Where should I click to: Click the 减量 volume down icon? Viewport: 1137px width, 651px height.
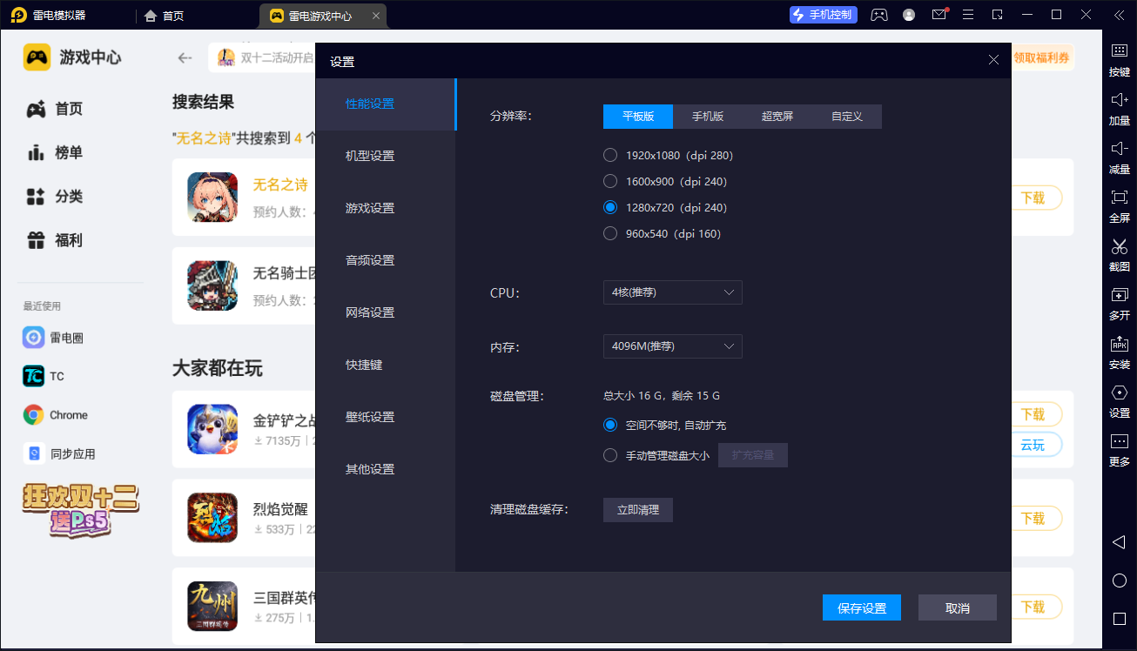(1119, 150)
